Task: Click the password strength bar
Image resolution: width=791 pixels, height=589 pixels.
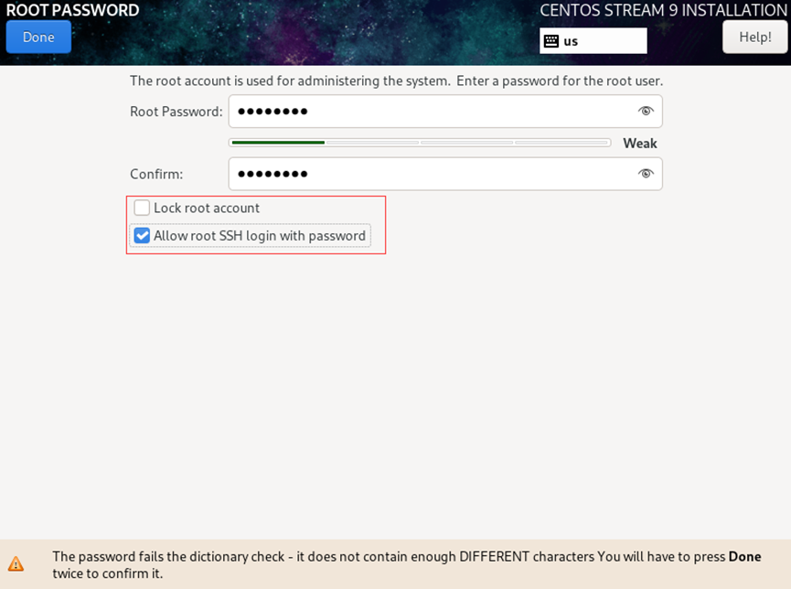Action: (420, 143)
